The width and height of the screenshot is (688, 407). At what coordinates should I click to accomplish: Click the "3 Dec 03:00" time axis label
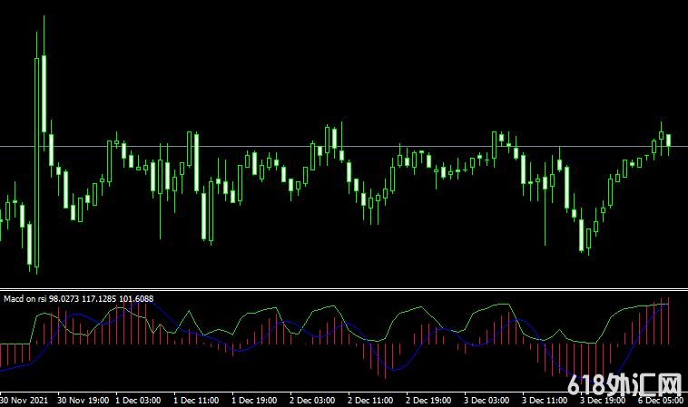point(487,401)
